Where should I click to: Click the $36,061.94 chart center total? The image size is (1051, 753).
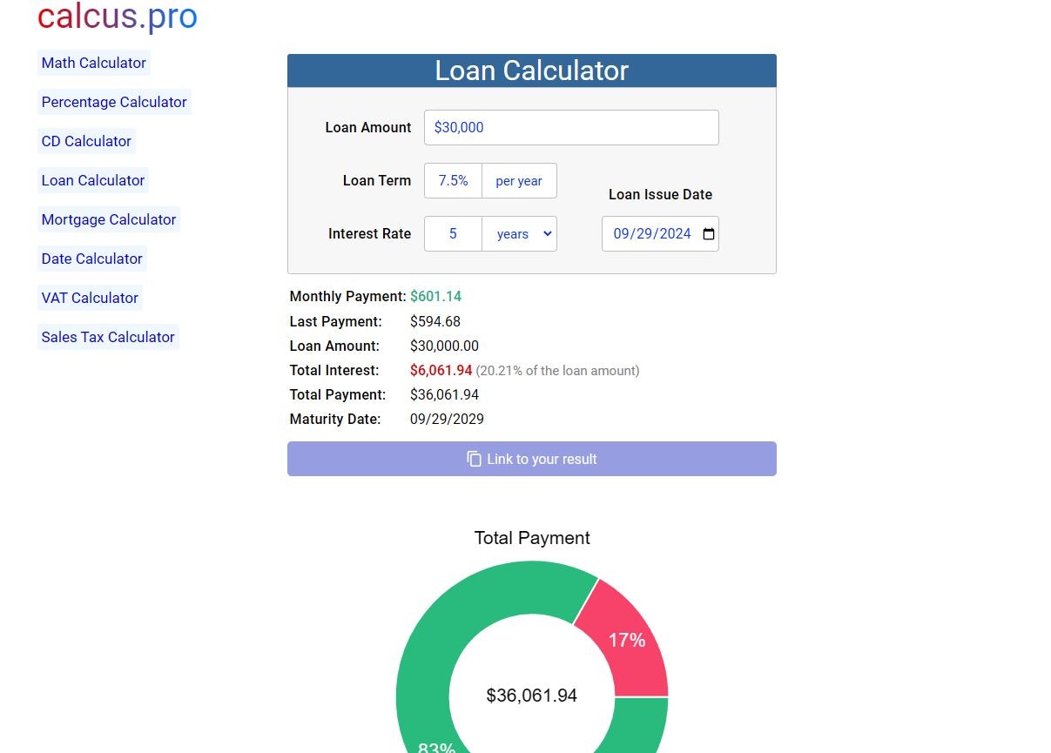[x=532, y=696]
